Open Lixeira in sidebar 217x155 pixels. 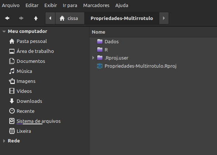(x=24, y=131)
